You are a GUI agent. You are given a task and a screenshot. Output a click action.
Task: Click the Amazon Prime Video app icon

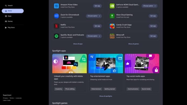tap(56, 6)
